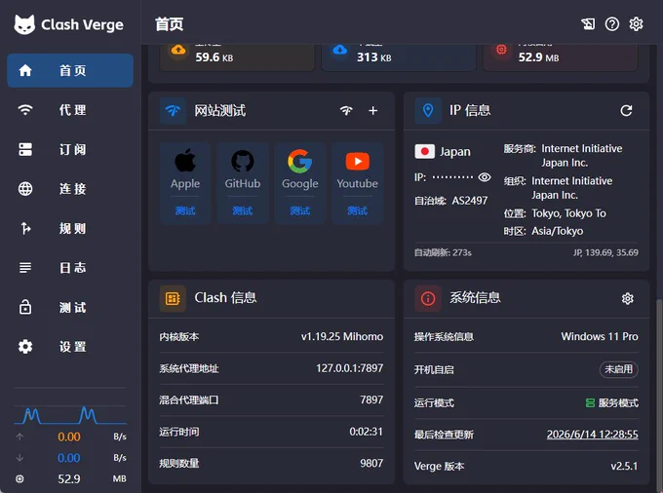This screenshot has height=493, width=663.
Task: Click the Clash Verge cat logo
Action: pyautogui.click(x=24, y=24)
